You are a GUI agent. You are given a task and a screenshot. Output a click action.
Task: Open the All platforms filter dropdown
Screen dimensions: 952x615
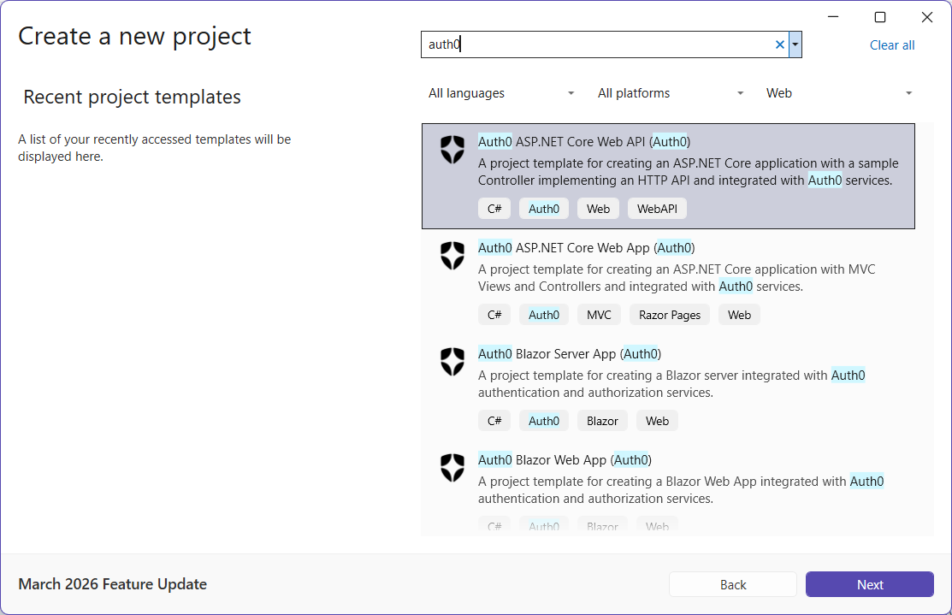(670, 93)
